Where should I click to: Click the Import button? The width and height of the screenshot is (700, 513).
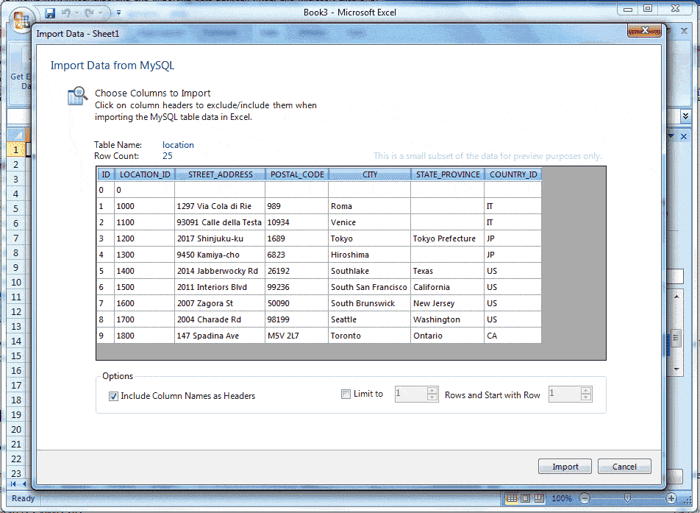pos(564,466)
